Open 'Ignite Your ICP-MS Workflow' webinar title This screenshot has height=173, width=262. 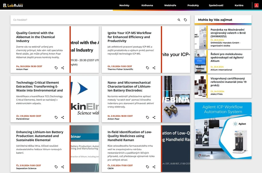[x=130, y=37]
